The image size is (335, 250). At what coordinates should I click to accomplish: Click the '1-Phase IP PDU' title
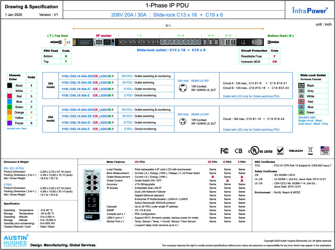pyautogui.click(x=167, y=5)
